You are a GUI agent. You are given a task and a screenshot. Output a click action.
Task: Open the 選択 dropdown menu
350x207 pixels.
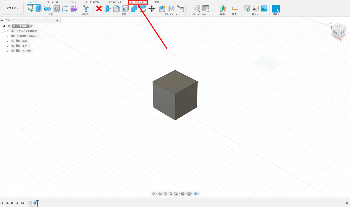276,14
